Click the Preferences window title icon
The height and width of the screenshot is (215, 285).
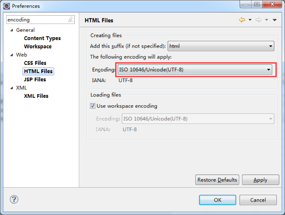7,6
